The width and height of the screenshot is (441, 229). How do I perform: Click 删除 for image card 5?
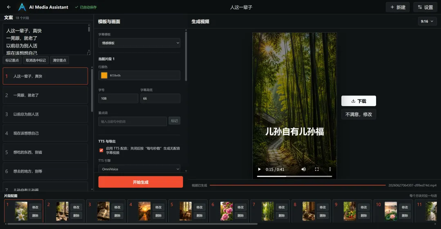pyautogui.click(x=199, y=216)
